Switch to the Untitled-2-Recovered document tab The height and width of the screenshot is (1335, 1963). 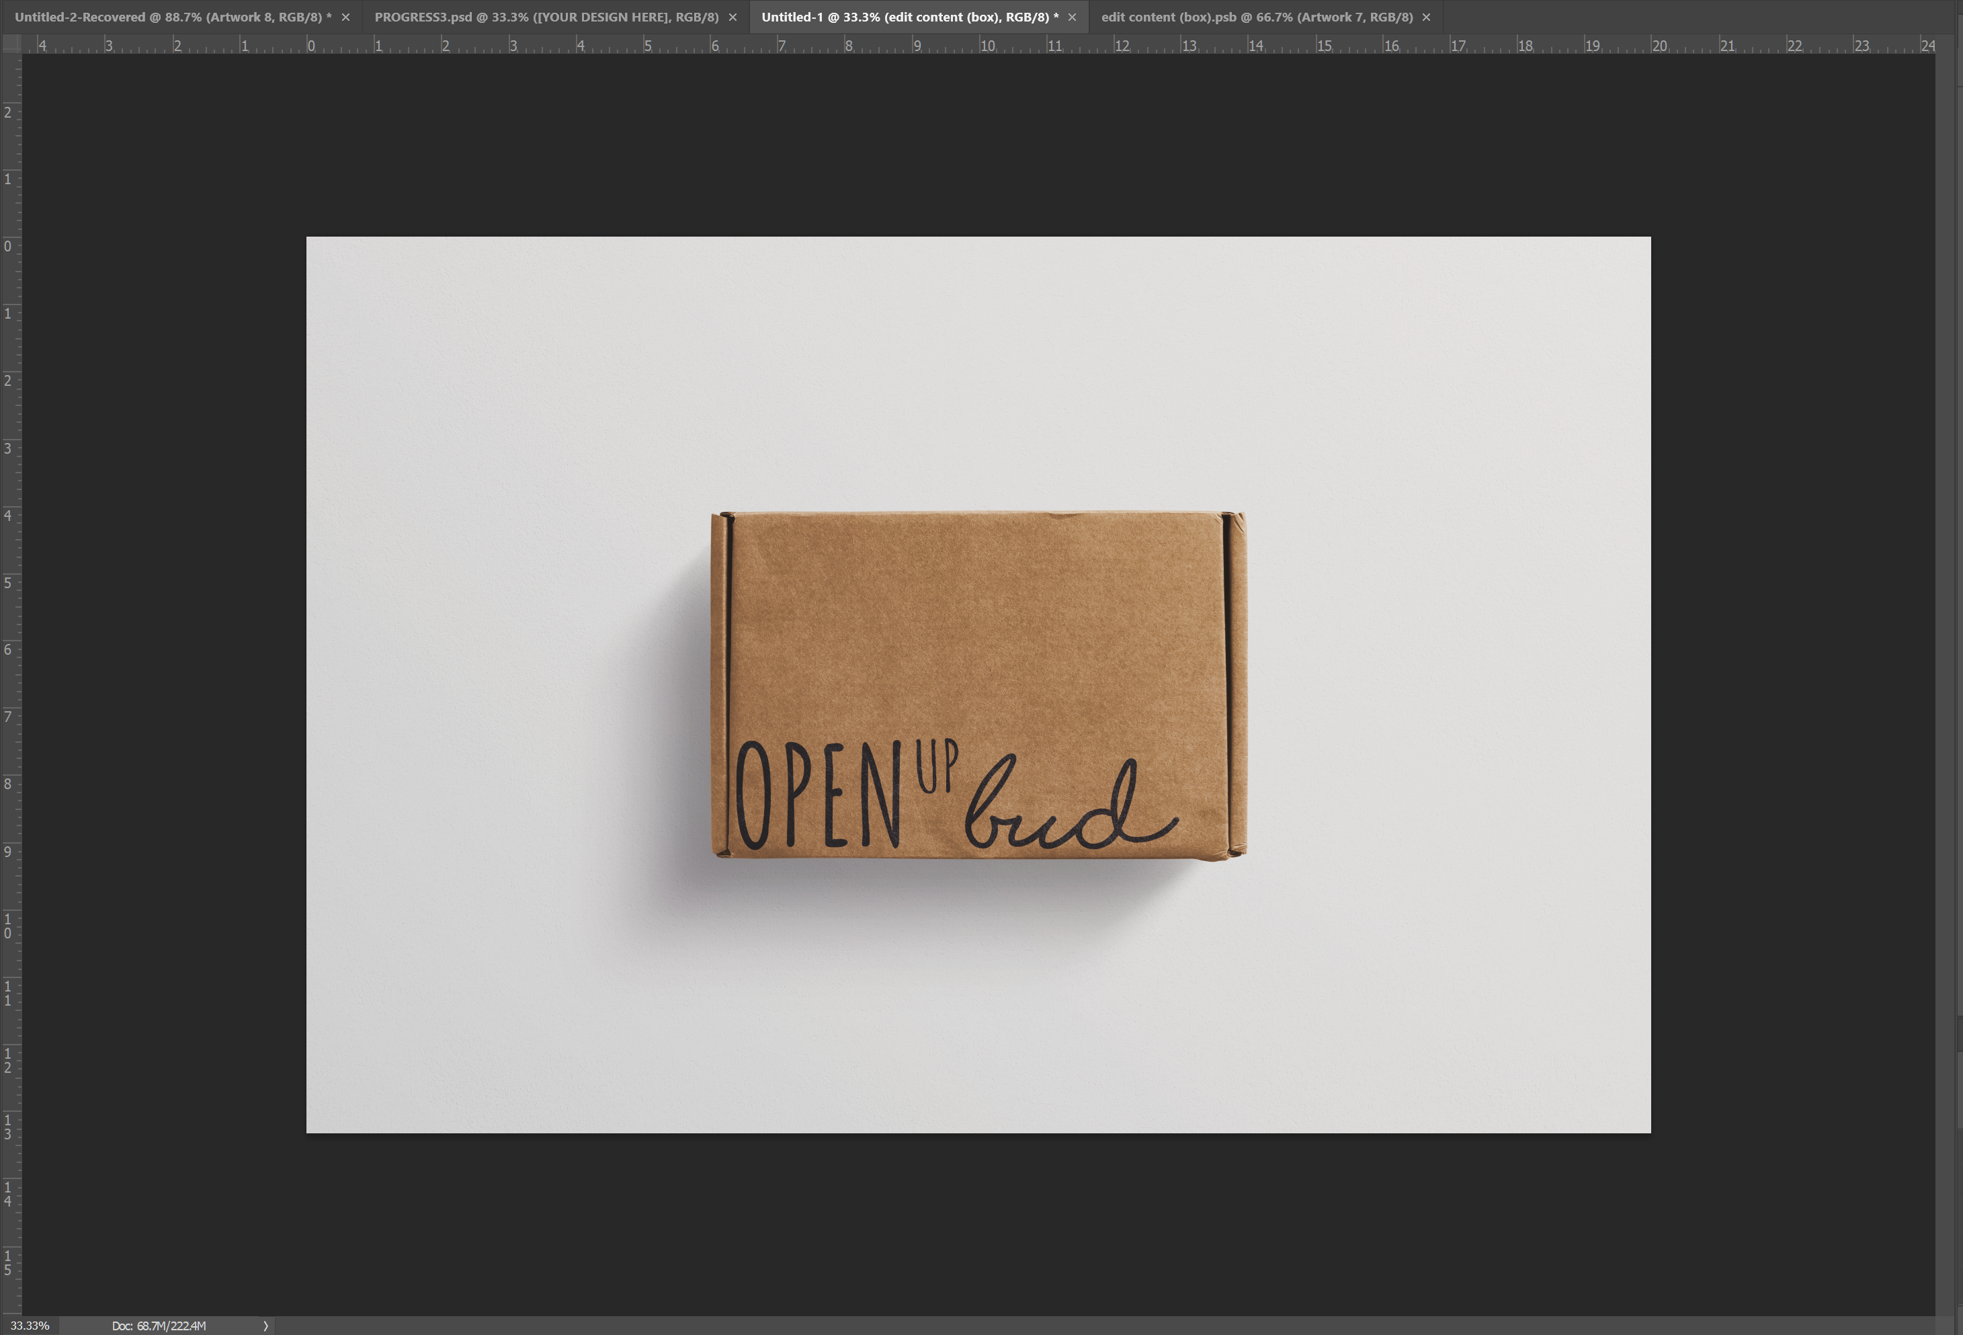[x=172, y=17]
